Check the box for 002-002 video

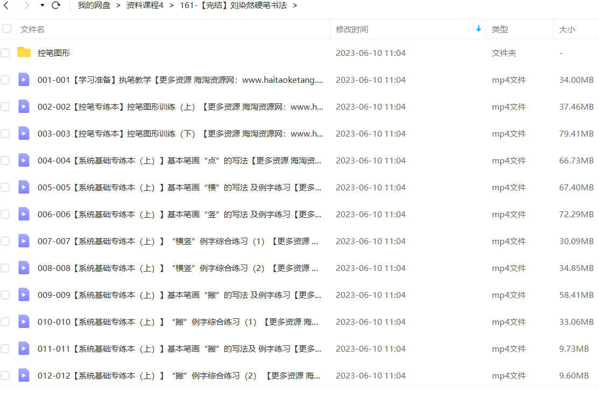coord(5,106)
